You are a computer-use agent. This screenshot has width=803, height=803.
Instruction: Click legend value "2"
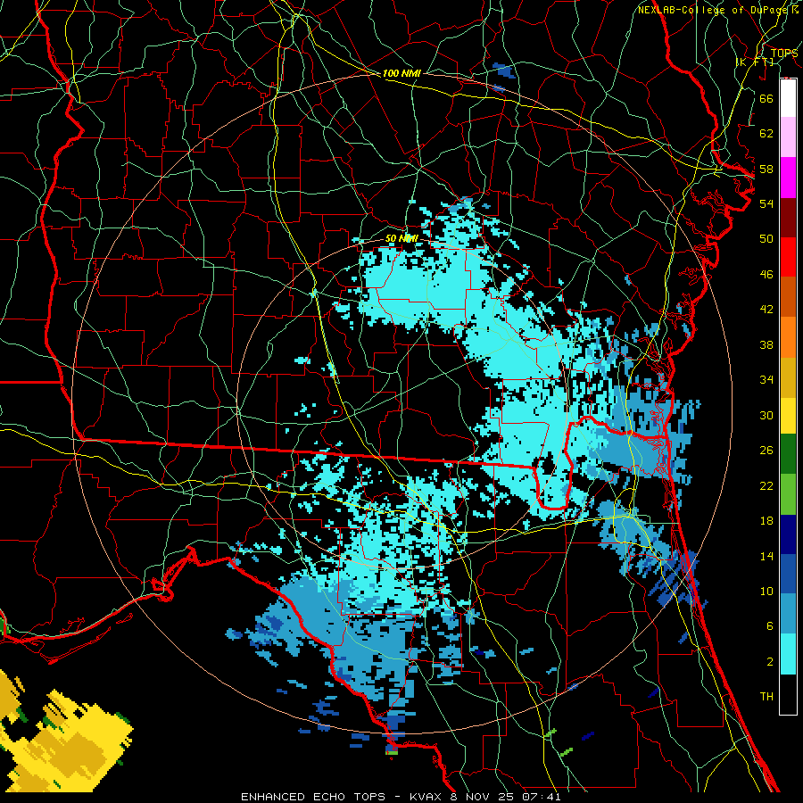769,662
